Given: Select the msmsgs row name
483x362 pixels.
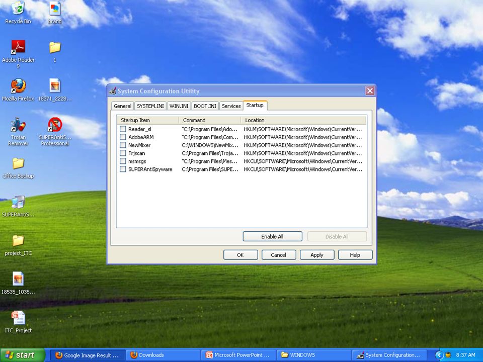Looking at the screenshot, I should [137, 161].
